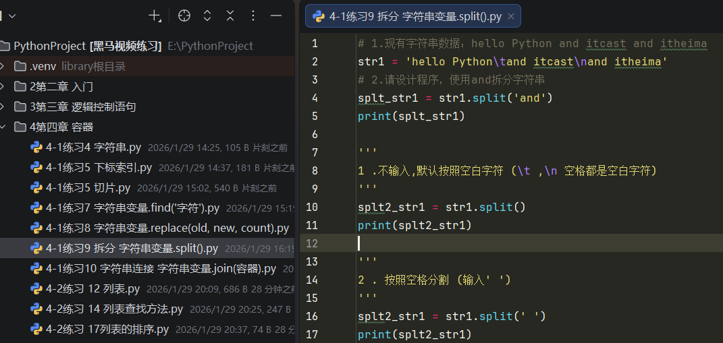Place cursor on 'itheima' in line 1 comment
723x343 pixels.
pos(684,44)
